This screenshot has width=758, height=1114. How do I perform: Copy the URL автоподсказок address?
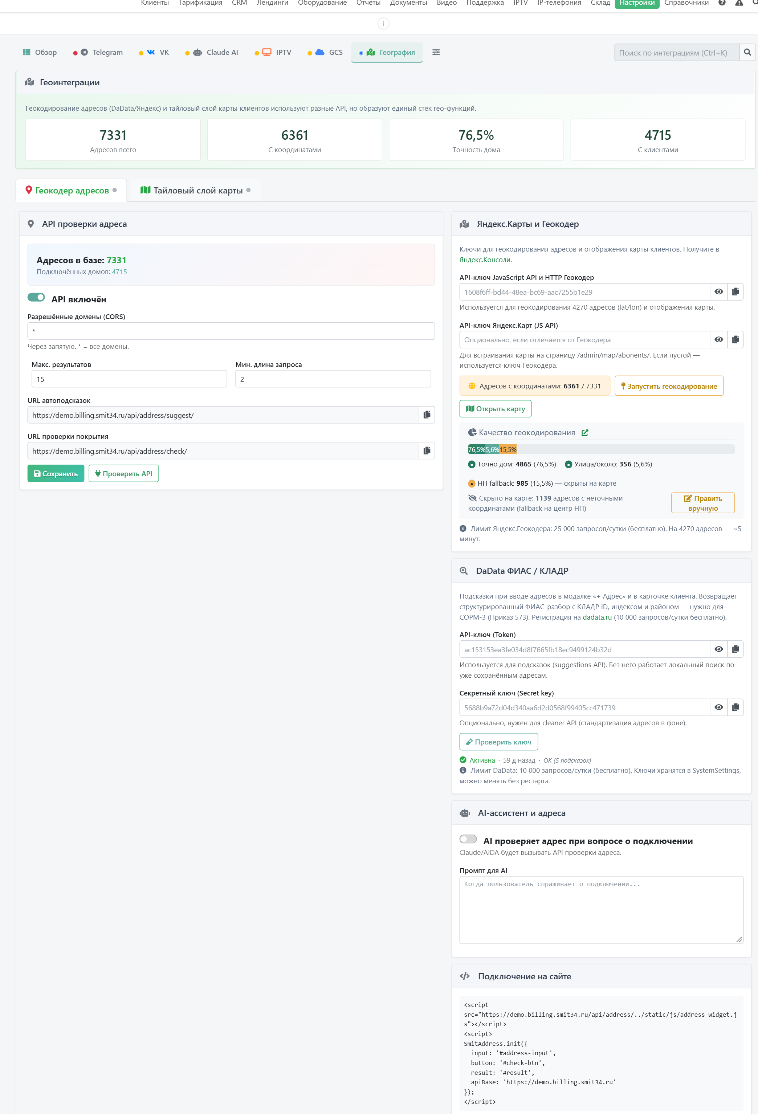[427, 415]
